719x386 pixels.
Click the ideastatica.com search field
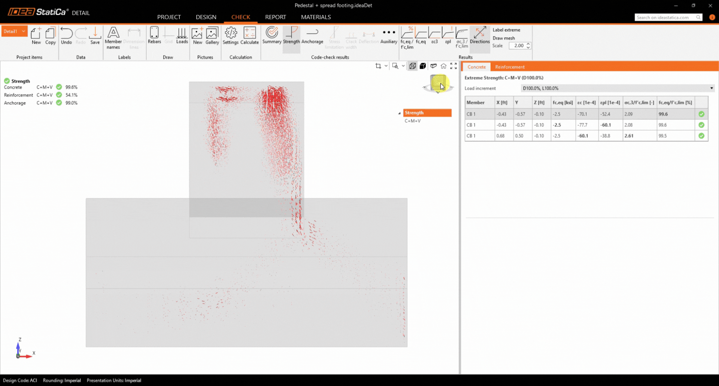(x=665, y=18)
